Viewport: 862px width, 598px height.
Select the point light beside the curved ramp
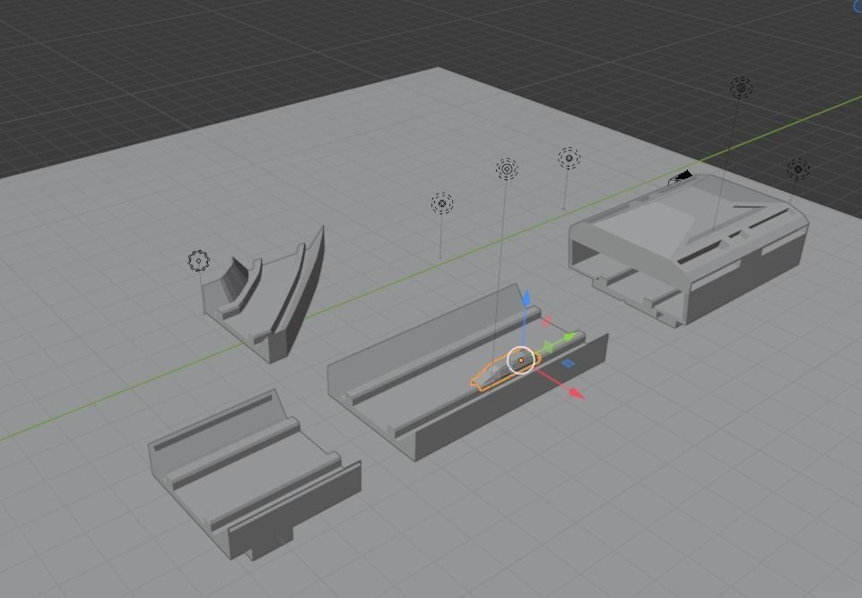[198, 261]
